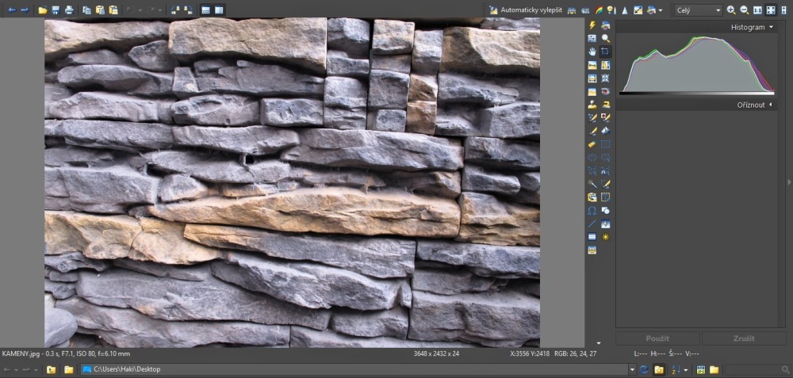Toggle the side panel layout button
This screenshot has width=793, height=378.
point(219,10)
